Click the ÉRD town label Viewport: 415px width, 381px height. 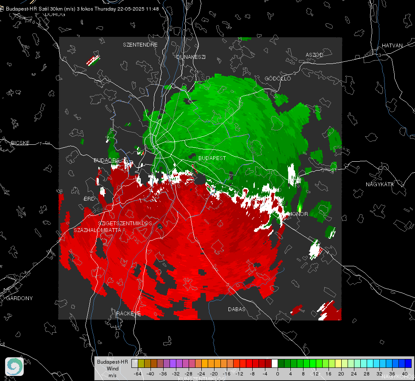(x=89, y=199)
